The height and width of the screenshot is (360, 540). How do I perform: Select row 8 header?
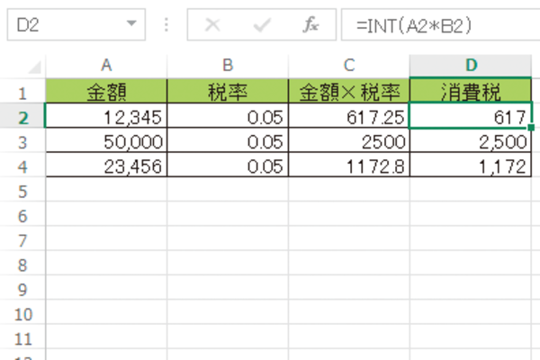click(22, 265)
